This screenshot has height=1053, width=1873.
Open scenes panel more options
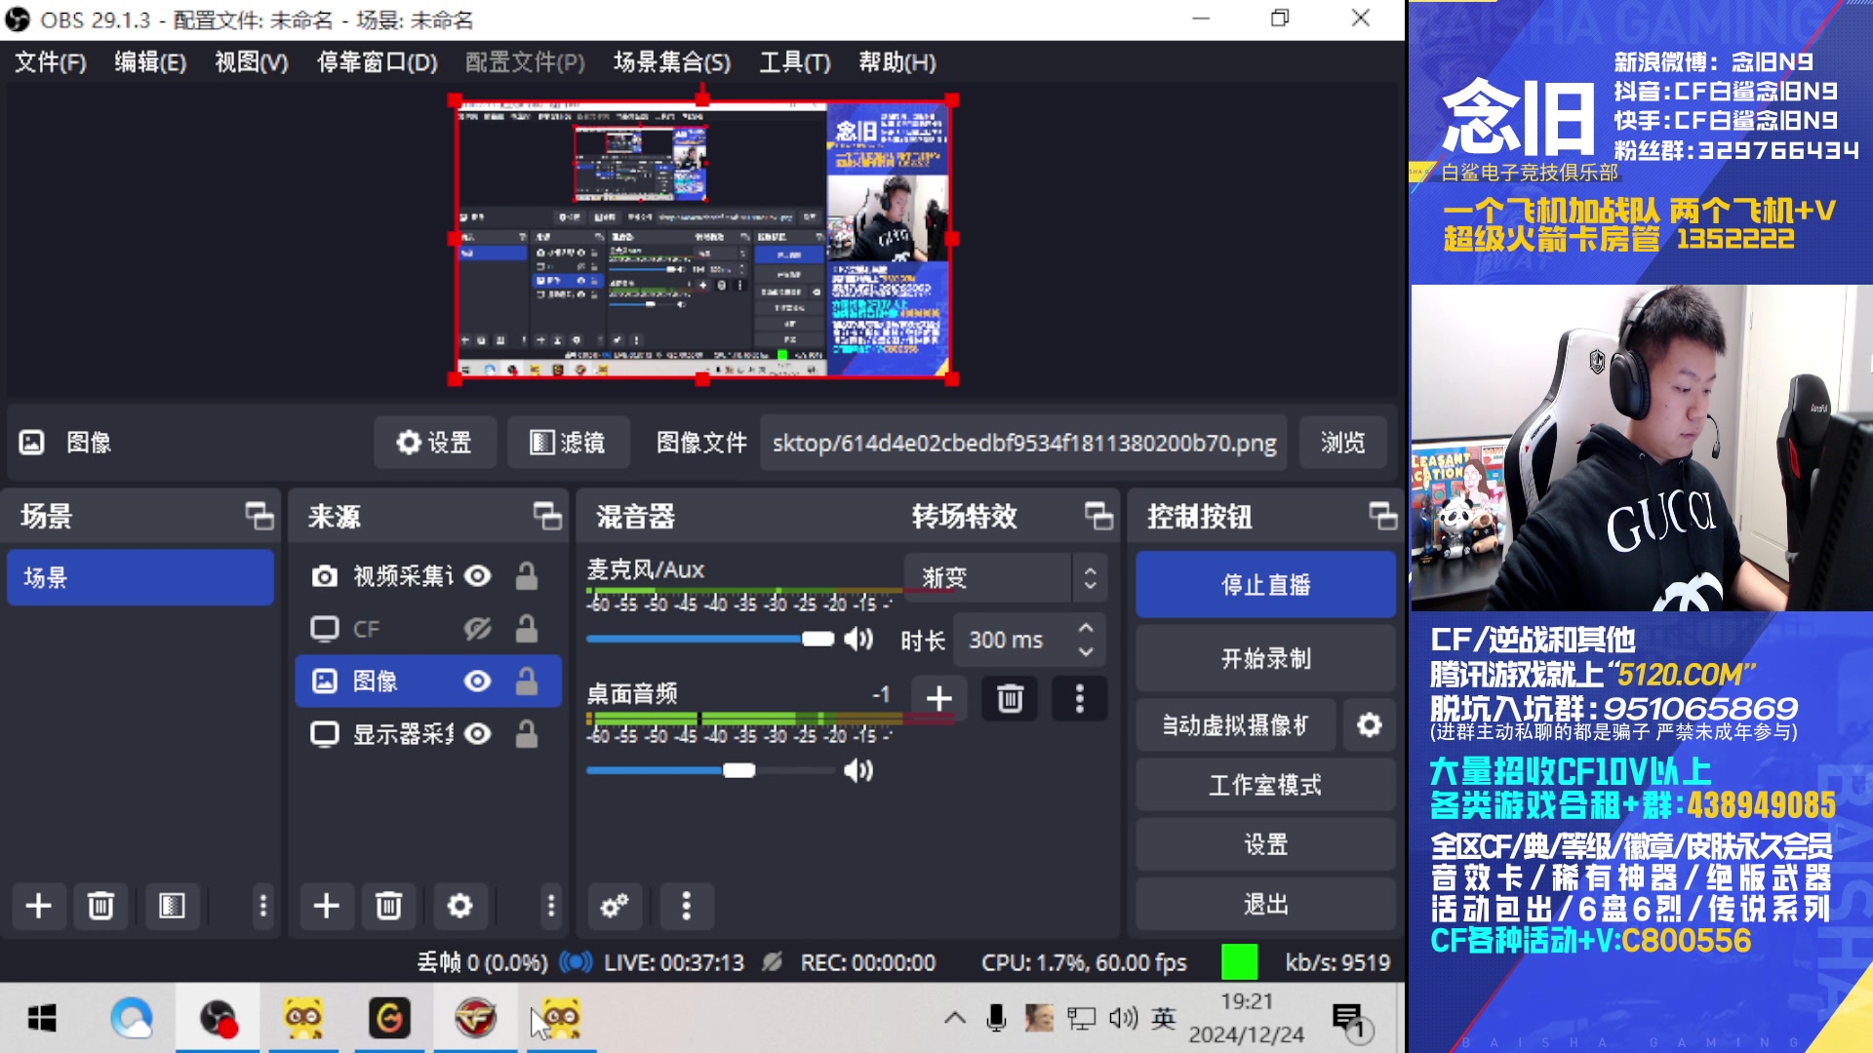point(262,906)
